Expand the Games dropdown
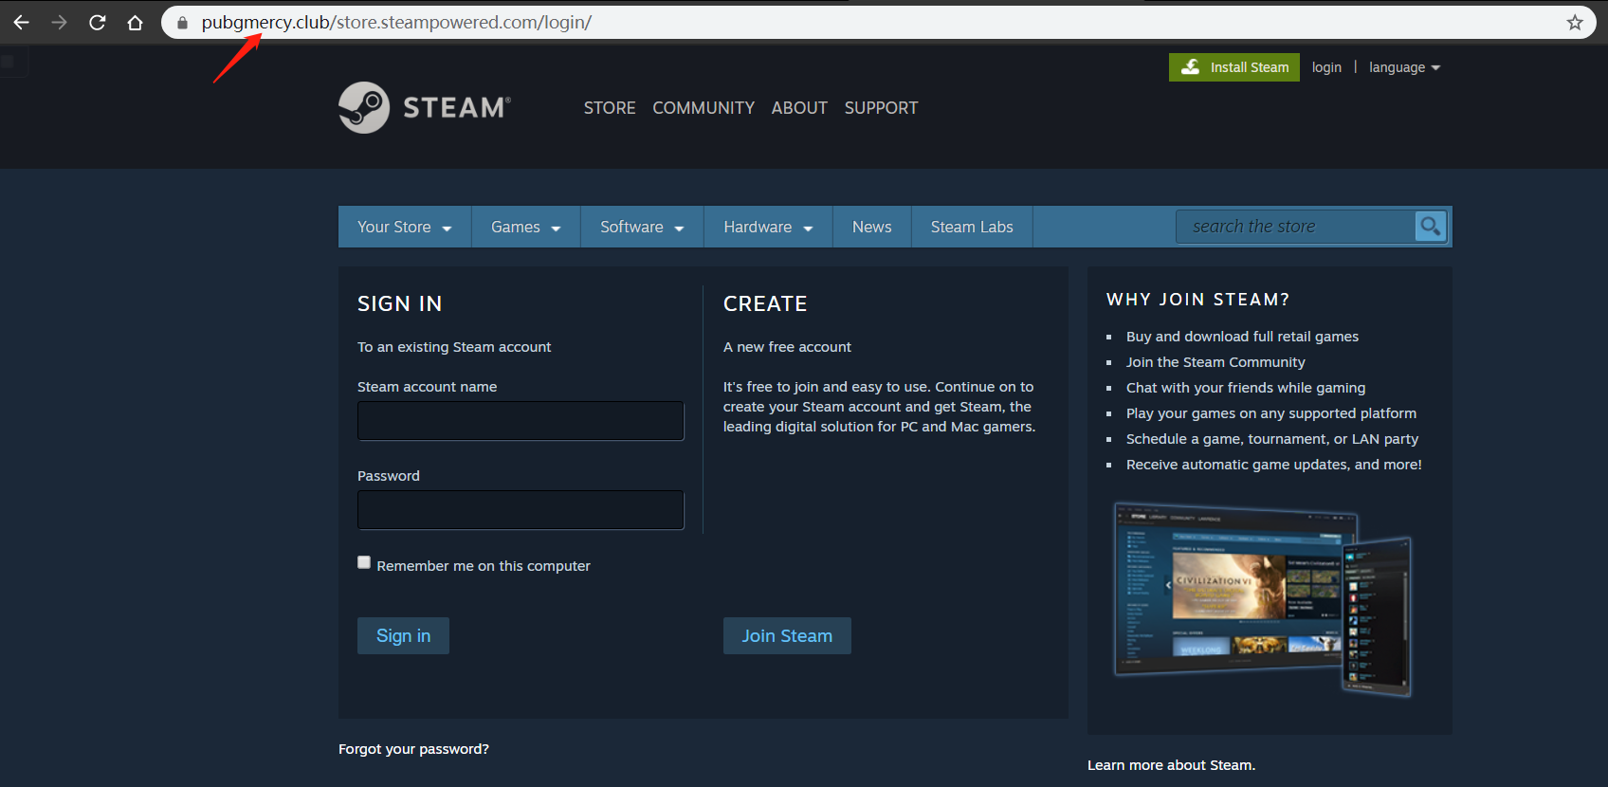Viewport: 1608px width, 787px height. pyautogui.click(x=526, y=227)
